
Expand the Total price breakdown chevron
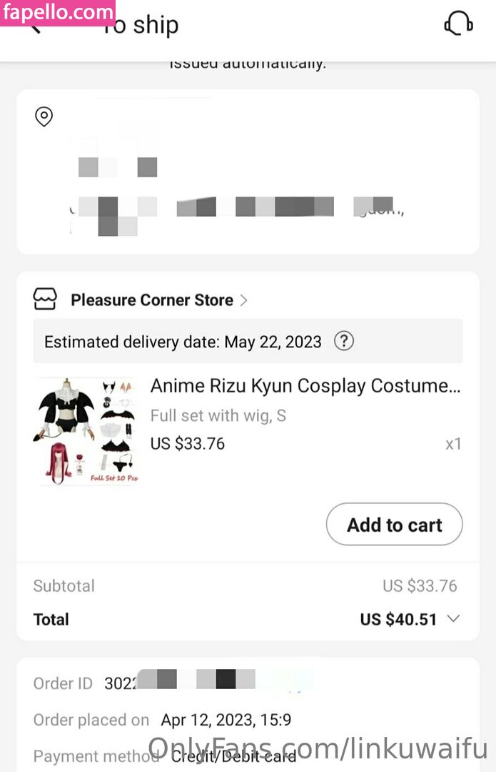tap(453, 619)
